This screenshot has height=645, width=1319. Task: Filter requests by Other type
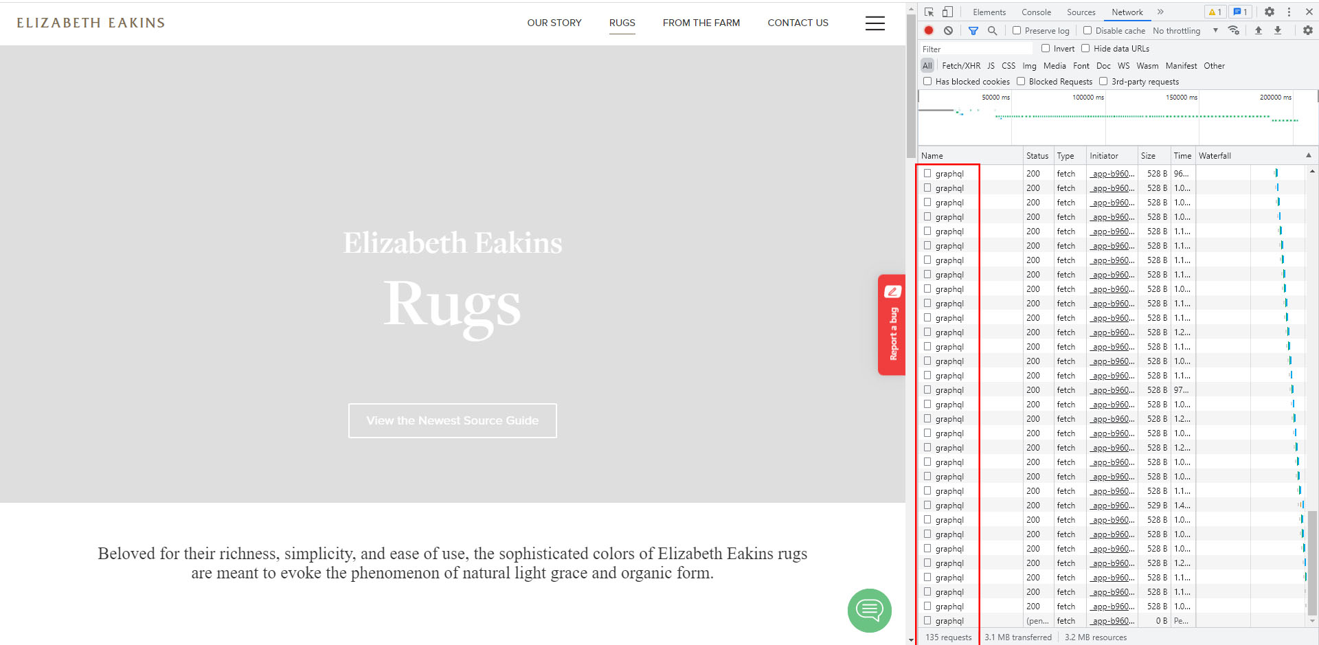pos(1214,66)
